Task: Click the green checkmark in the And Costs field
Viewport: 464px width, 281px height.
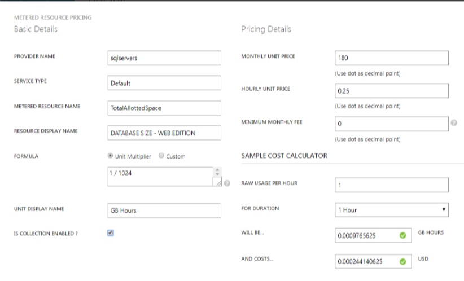Action: (402, 261)
